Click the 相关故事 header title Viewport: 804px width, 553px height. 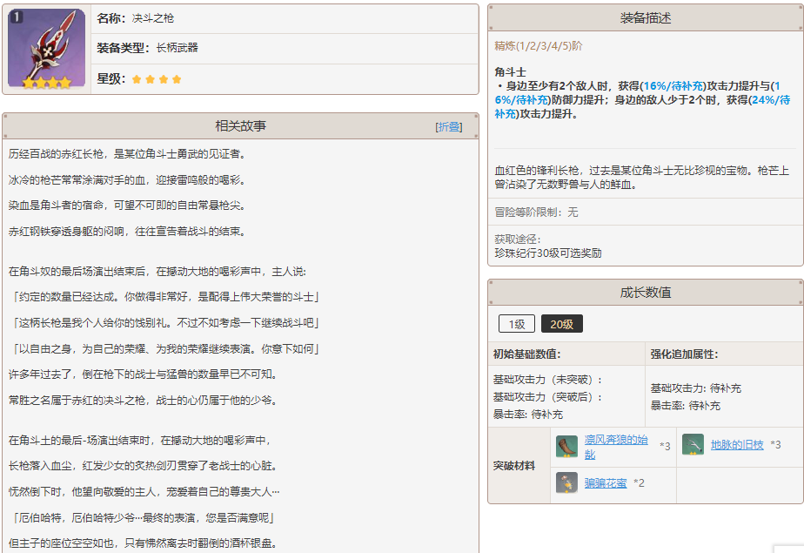click(x=240, y=126)
